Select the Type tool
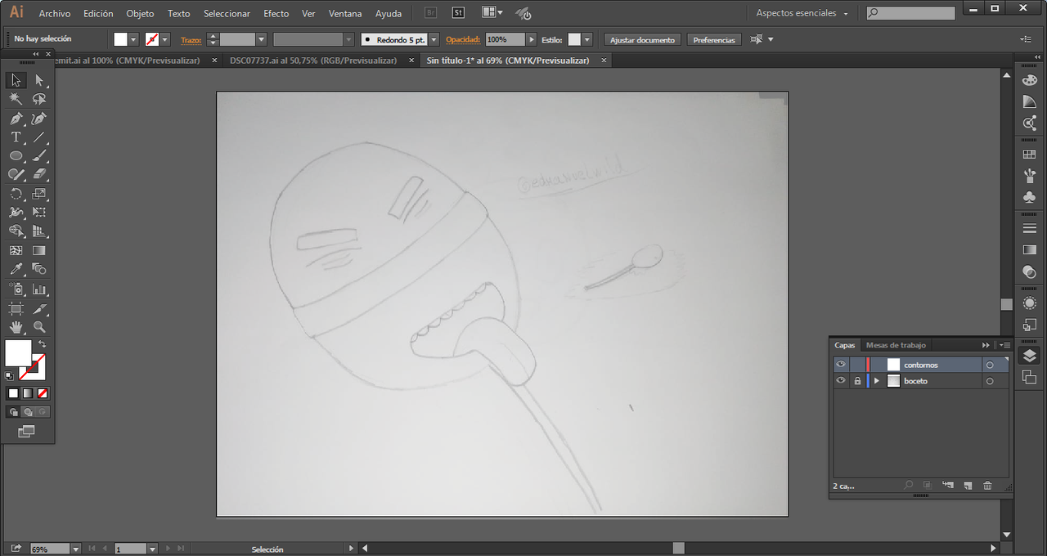1047x556 pixels. pyautogui.click(x=16, y=137)
